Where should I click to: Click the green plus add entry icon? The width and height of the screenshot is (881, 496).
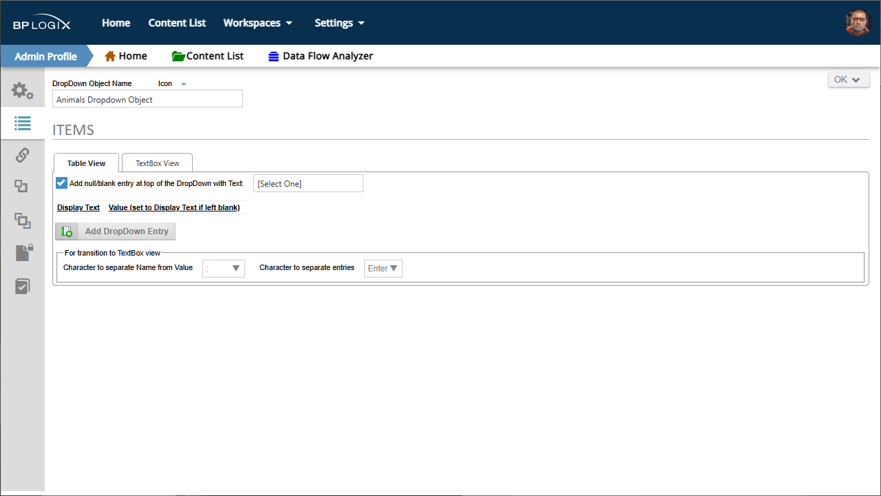coord(67,231)
